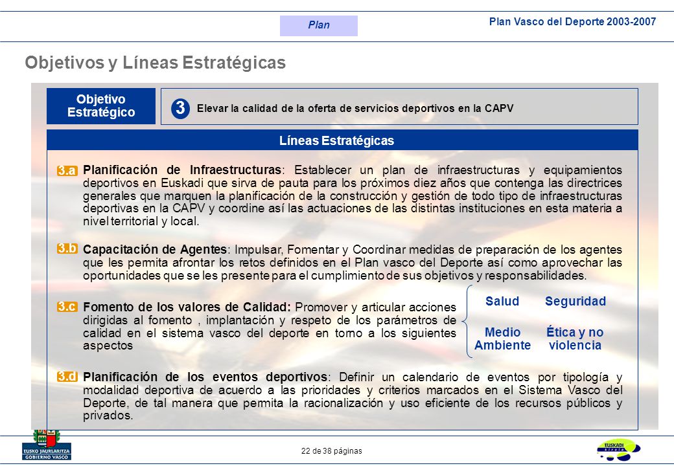674x466 pixels.
Task: Select the Planificación de Infraestructuras heading
Action: (x=182, y=170)
